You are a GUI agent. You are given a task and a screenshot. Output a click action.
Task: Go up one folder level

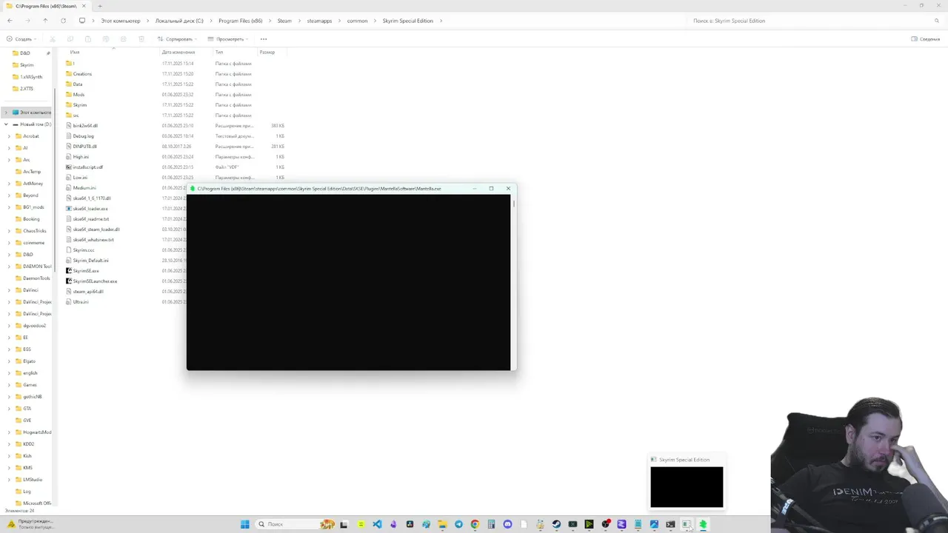click(x=45, y=21)
